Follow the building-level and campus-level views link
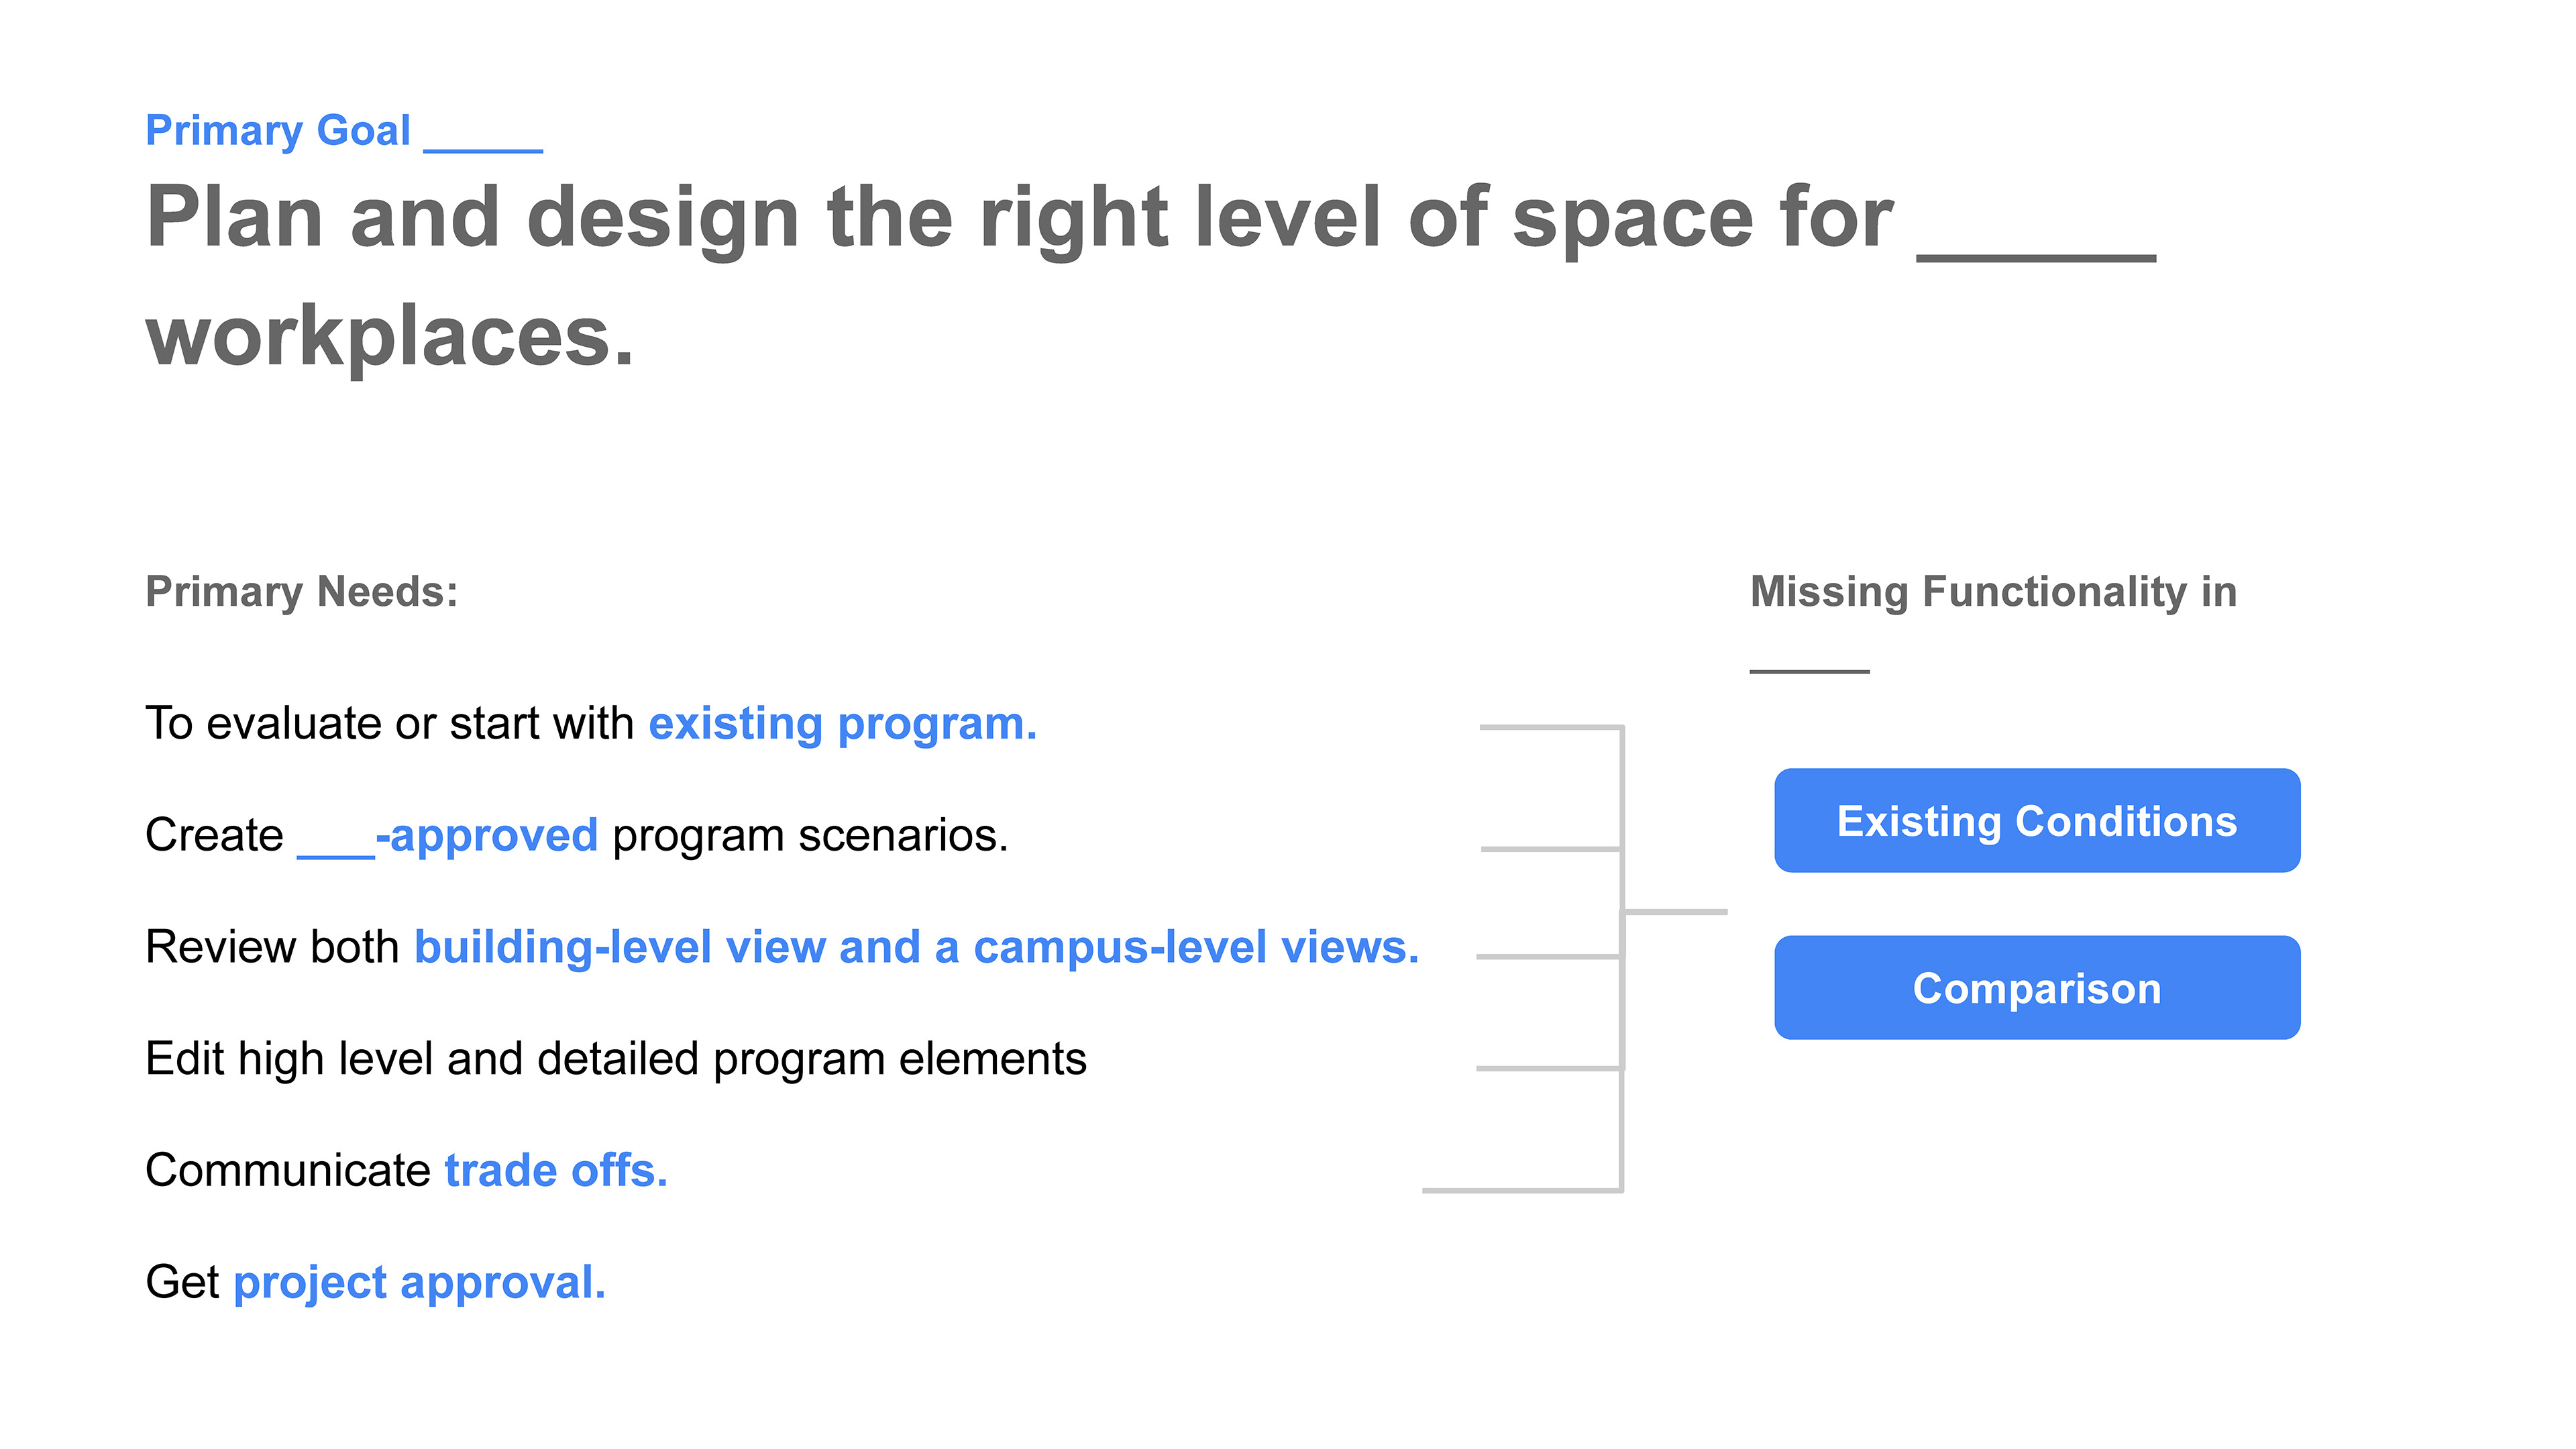This screenshot has width=2576, height=1449. coord(916,947)
